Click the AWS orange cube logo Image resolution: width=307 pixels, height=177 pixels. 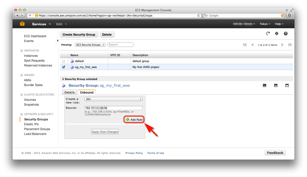coord(22,24)
